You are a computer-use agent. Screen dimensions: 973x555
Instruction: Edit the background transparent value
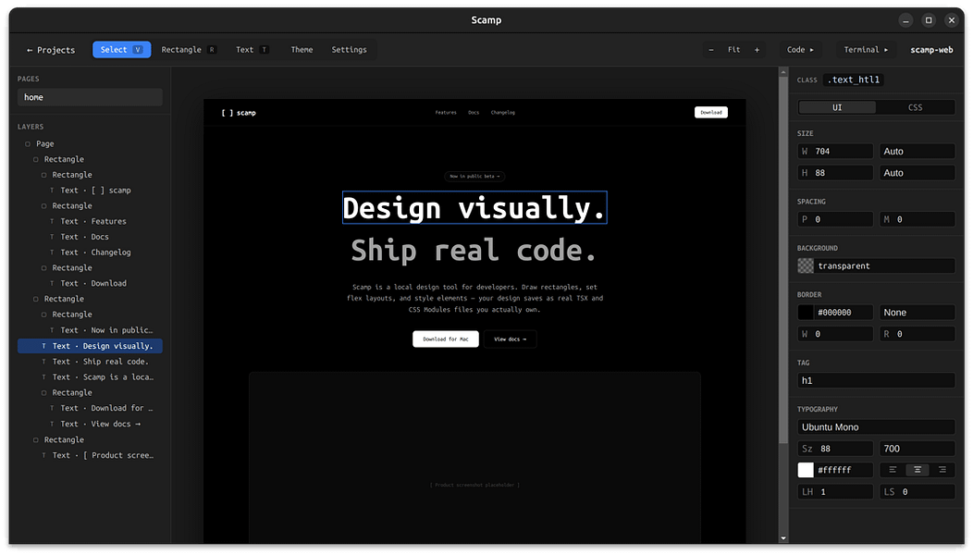coord(885,265)
